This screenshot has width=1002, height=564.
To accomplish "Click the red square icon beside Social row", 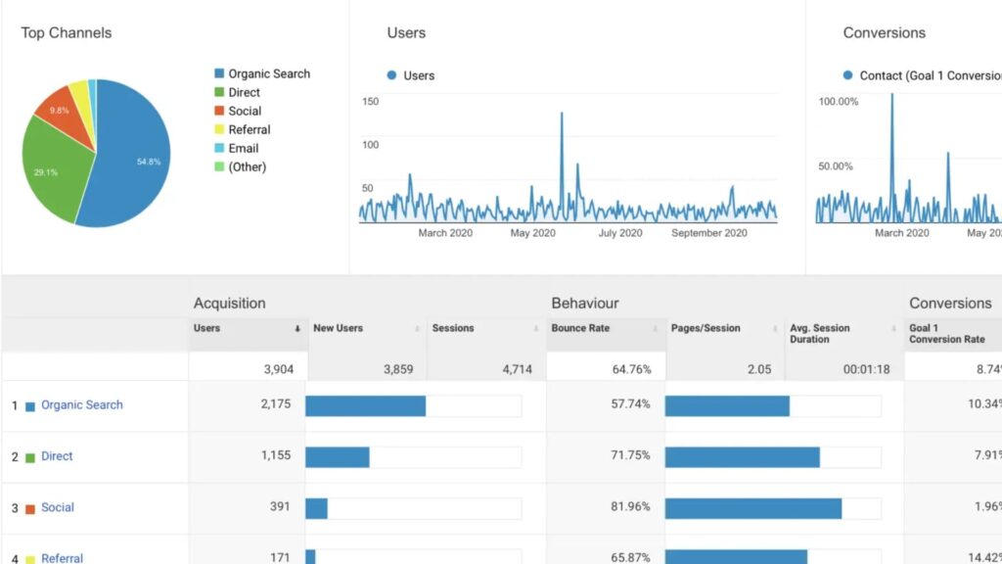I will [30, 507].
